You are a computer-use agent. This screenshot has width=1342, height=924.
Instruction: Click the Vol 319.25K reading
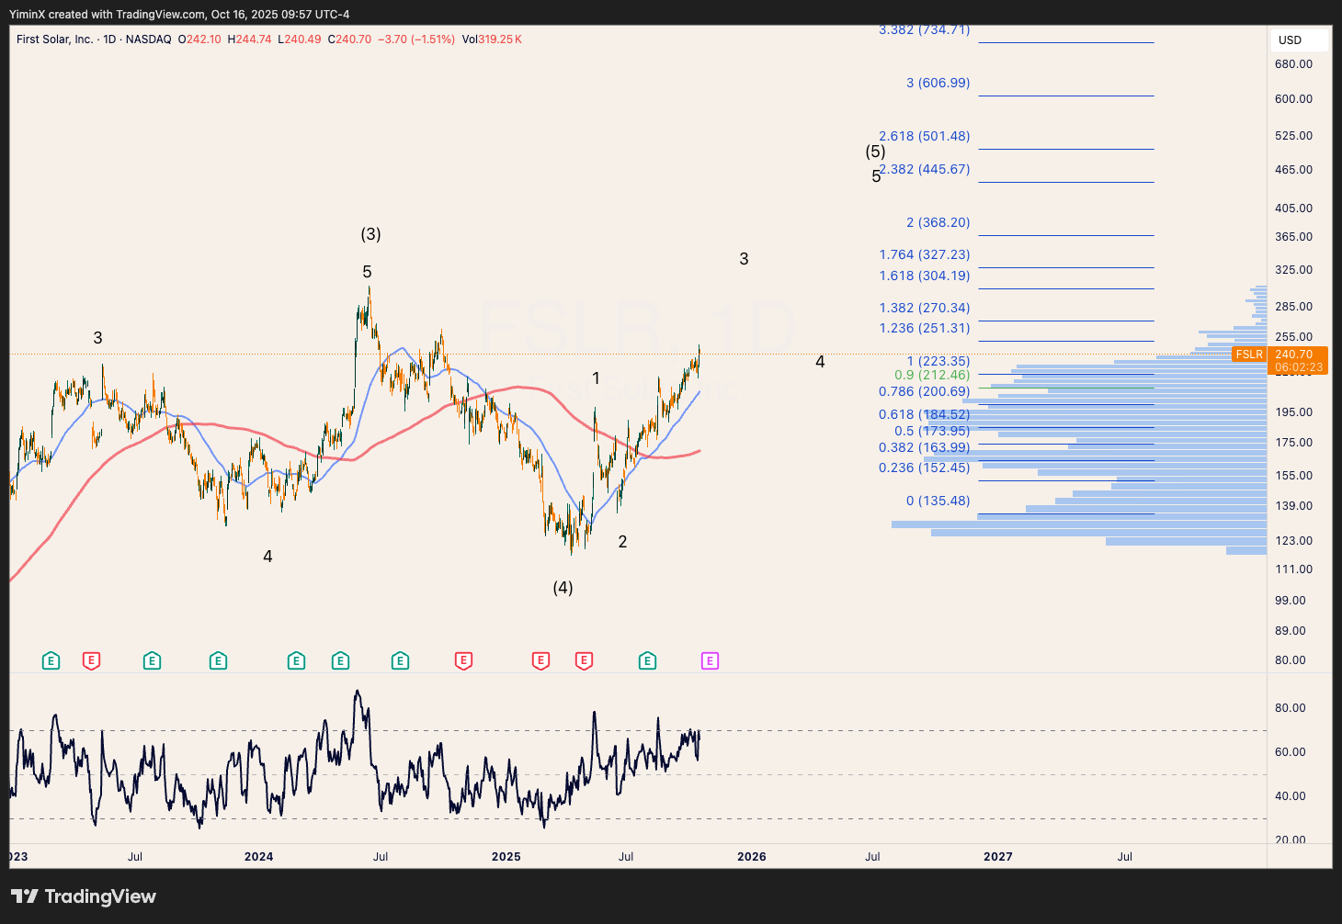tap(492, 39)
